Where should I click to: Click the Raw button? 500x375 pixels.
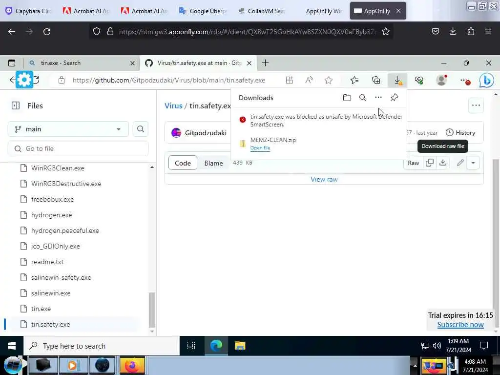coord(413,163)
